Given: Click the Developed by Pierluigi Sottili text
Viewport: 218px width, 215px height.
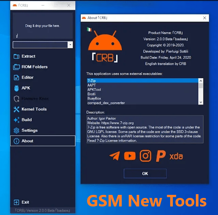Looking at the screenshot, I should click(166, 52).
